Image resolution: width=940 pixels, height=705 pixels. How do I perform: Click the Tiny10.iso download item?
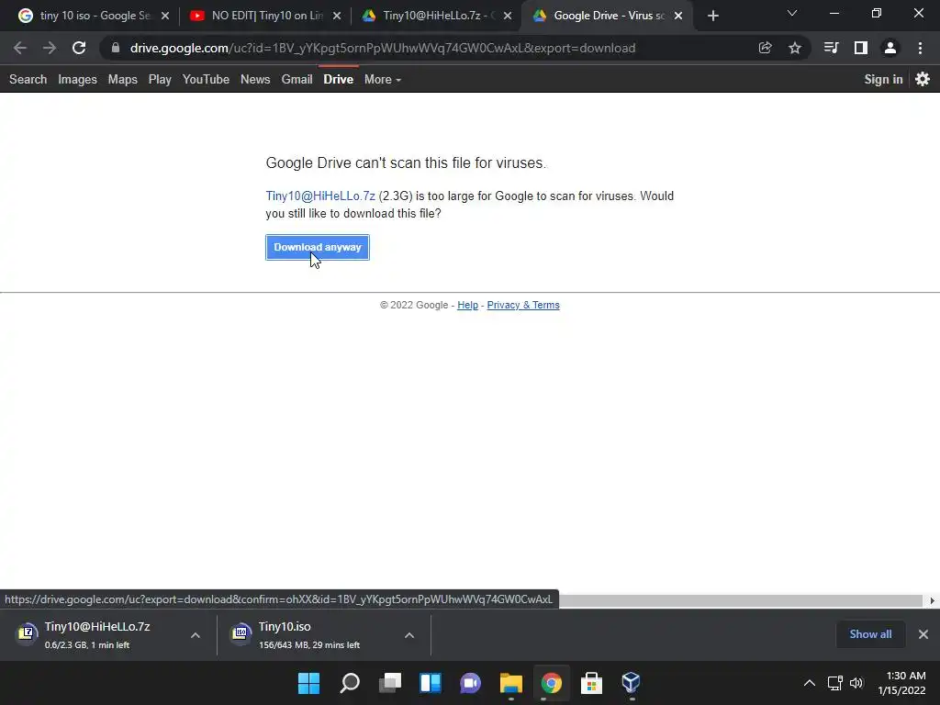310,634
